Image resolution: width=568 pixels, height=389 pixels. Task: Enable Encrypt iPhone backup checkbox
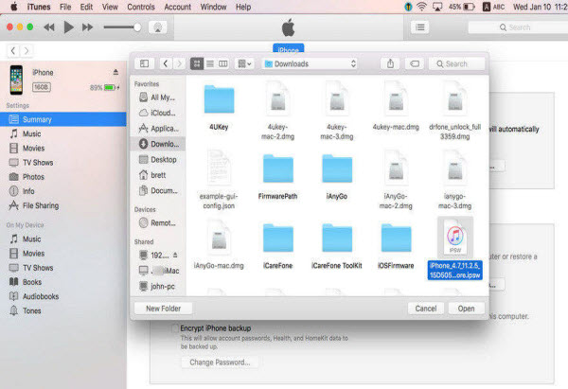click(173, 327)
